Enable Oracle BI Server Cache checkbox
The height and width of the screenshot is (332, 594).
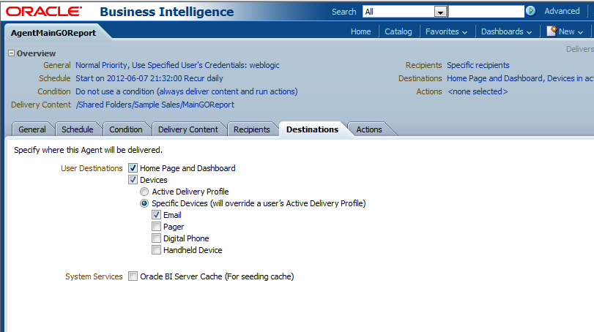[133, 276]
